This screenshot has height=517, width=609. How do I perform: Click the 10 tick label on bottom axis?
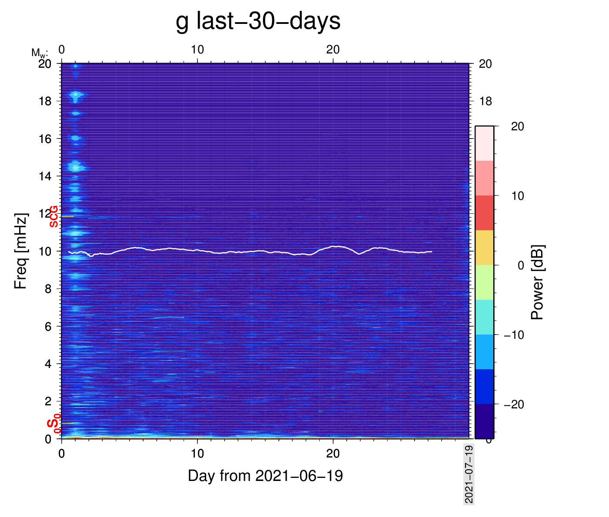point(197,454)
